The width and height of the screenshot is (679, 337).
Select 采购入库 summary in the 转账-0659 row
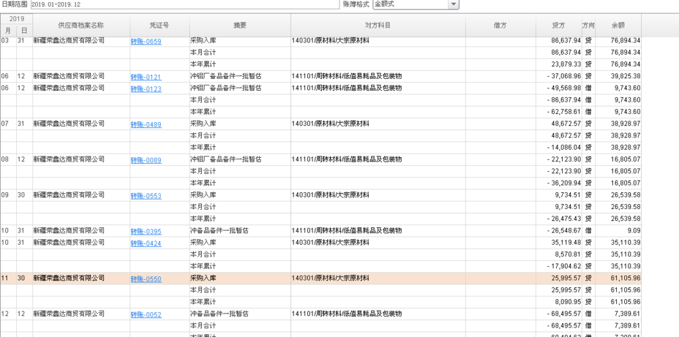point(203,40)
